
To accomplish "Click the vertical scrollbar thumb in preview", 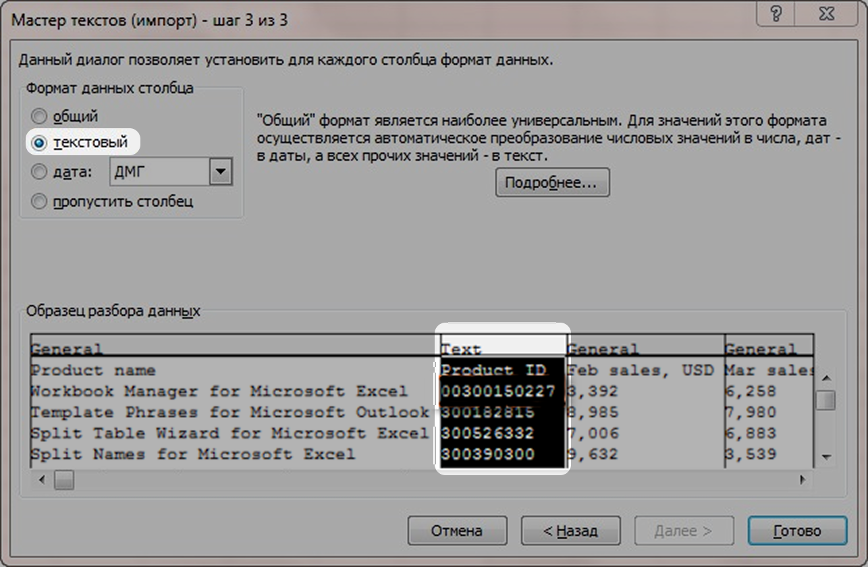I will click(825, 400).
